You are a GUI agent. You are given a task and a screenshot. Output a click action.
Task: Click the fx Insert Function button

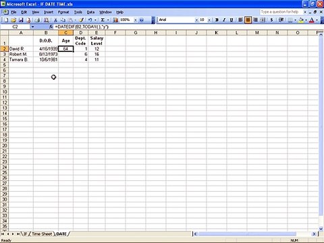pos(51,27)
